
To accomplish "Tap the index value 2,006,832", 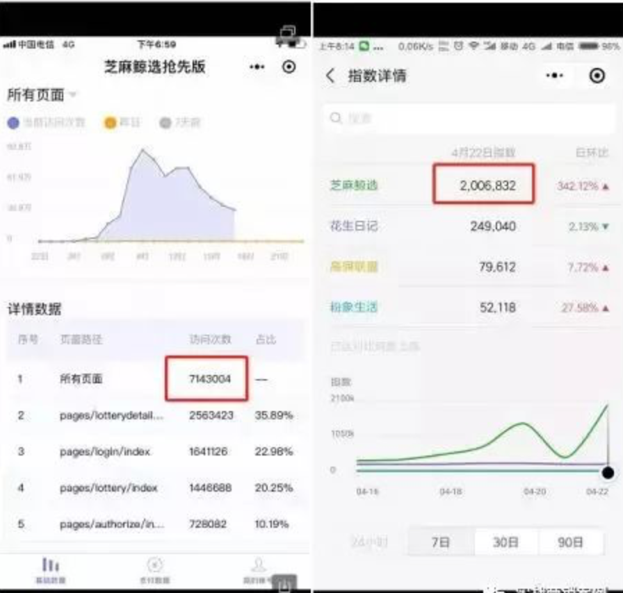I will [x=488, y=186].
